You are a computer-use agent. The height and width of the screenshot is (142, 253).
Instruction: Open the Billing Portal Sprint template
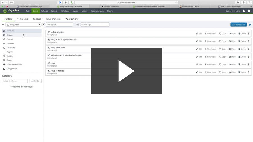(x=58, y=47)
